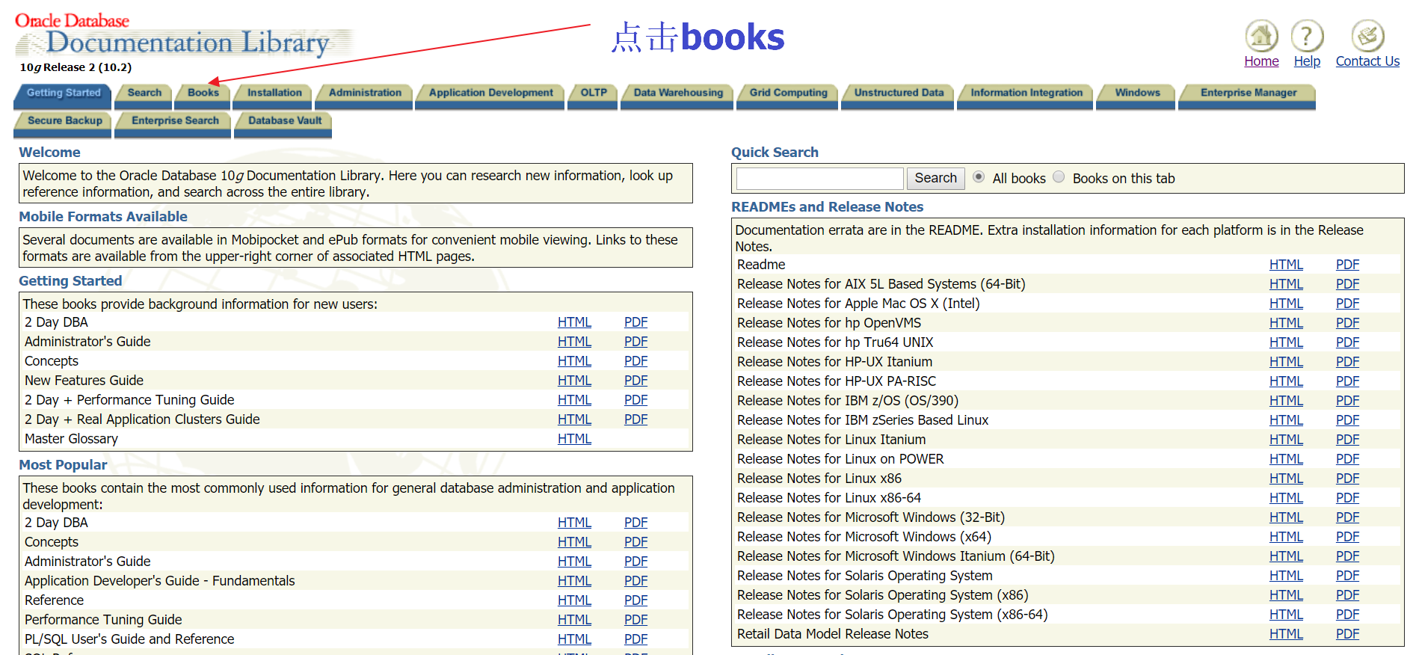The width and height of the screenshot is (1416, 655).
Task: Click the Help question mark icon
Action: pos(1307,36)
